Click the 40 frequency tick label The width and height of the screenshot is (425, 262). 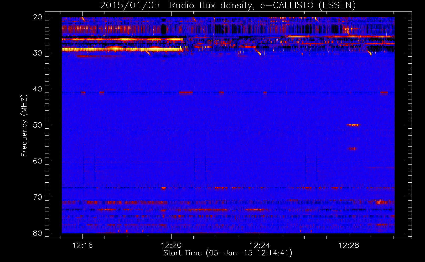tap(38, 89)
